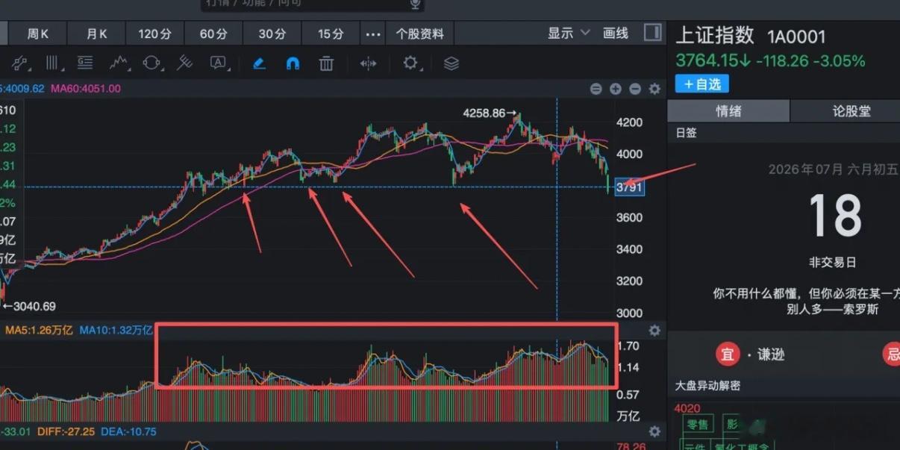This screenshot has width=900, height=450.
Task: Click the 上证指数 title
Action: [x=715, y=36]
